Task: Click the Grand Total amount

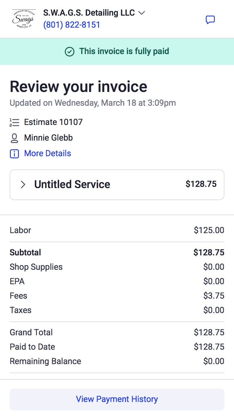Action: (x=209, y=332)
